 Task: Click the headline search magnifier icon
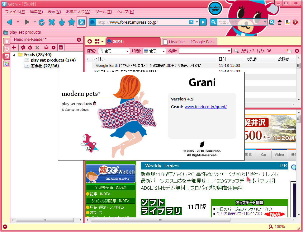[236, 51]
